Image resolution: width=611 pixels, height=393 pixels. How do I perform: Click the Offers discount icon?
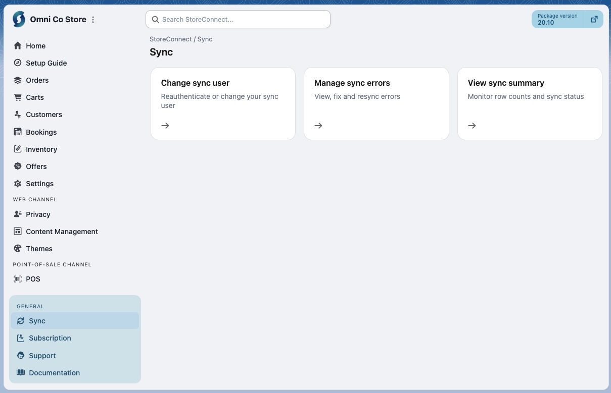click(17, 166)
